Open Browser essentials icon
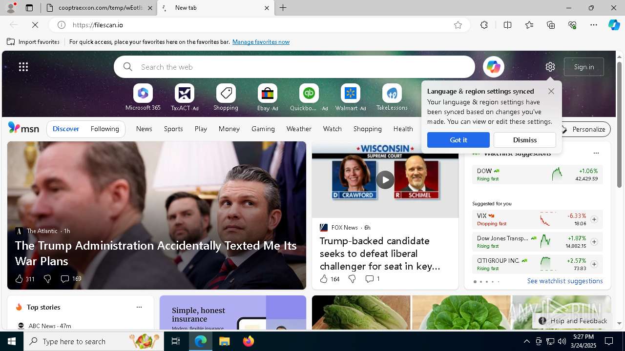Screen dimensions: 625x351 coord(572,25)
